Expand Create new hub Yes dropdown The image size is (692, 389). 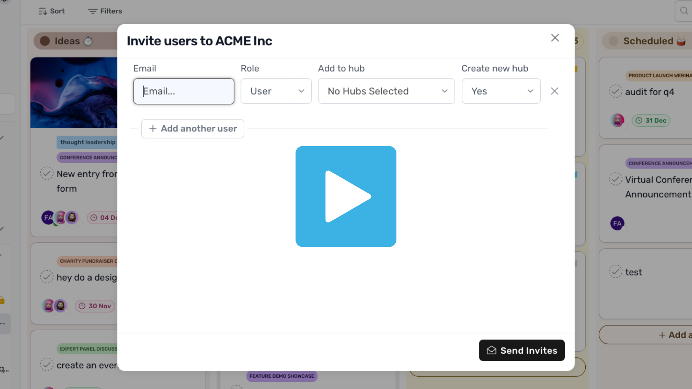(x=501, y=91)
